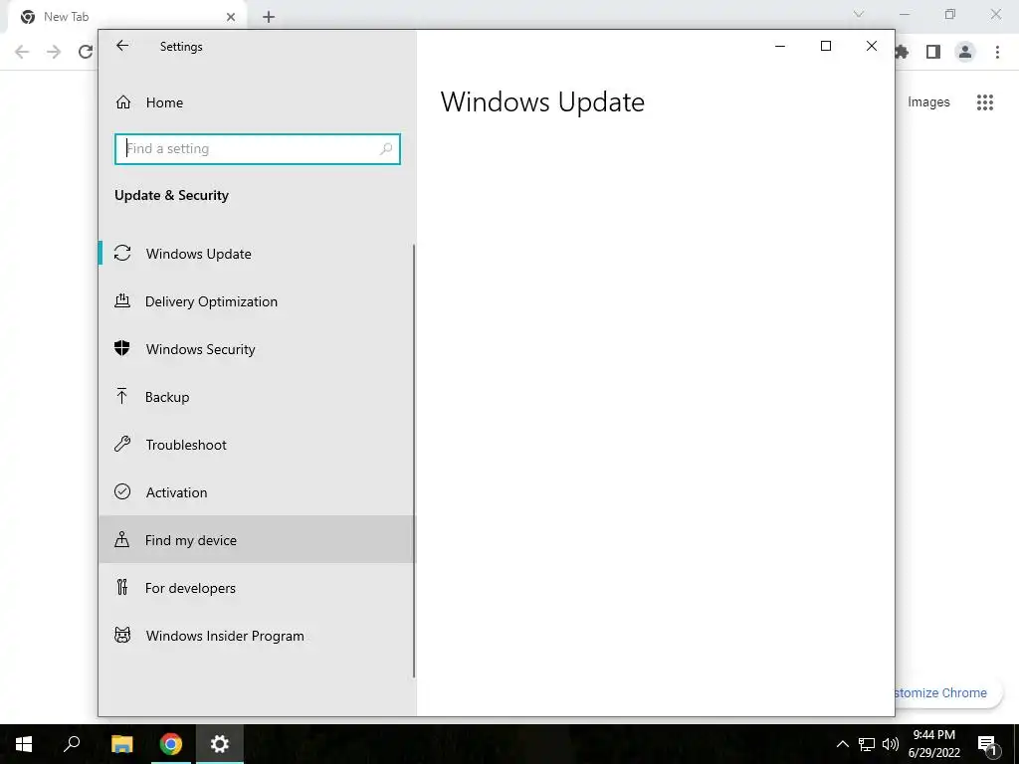
Task: Click Customize Chrome button
Action: click(947, 692)
